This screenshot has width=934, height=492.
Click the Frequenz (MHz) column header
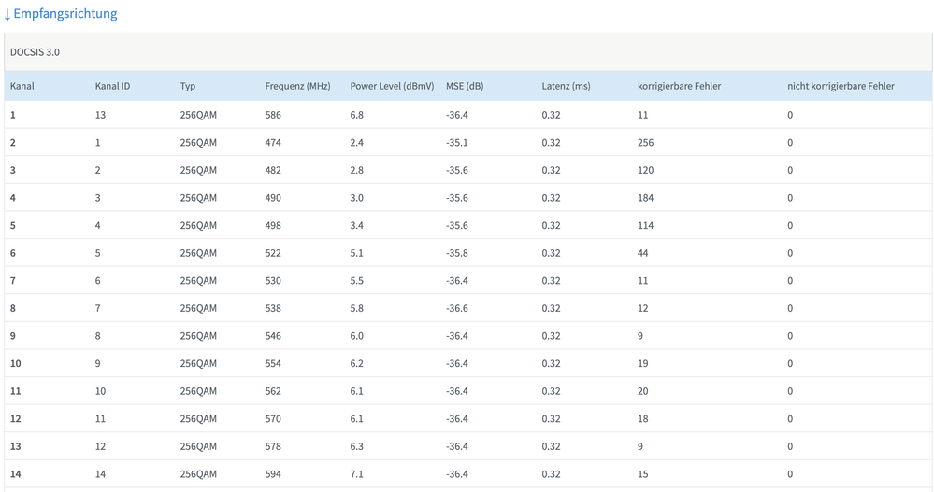coord(297,86)
